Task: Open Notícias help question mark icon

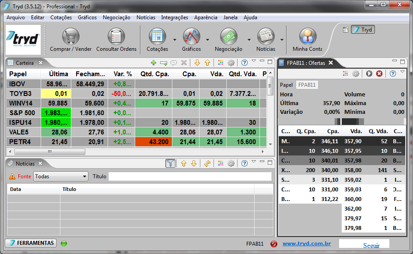Action: click(x=245, y=163)
